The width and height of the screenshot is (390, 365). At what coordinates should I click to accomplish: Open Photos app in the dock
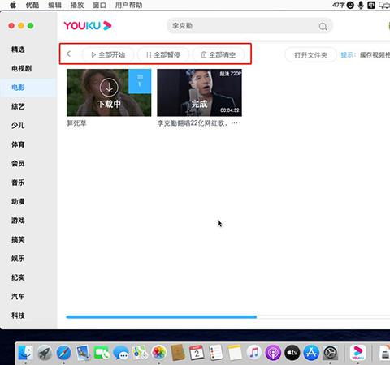(158, 353)
